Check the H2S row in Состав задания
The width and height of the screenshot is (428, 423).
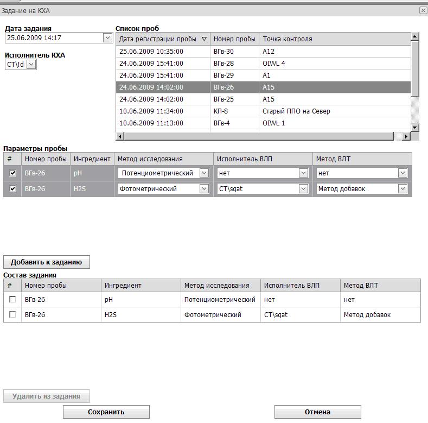click(x=12, y=314)
